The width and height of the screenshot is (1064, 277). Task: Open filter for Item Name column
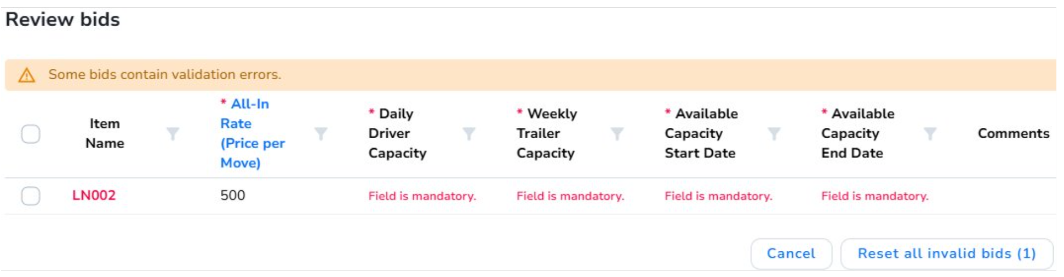click(173, 134)
